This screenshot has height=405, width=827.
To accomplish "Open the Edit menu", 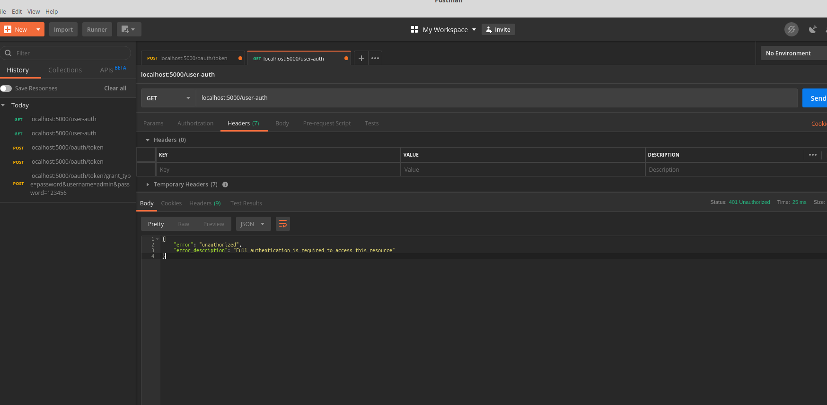I will pos(17,11).
